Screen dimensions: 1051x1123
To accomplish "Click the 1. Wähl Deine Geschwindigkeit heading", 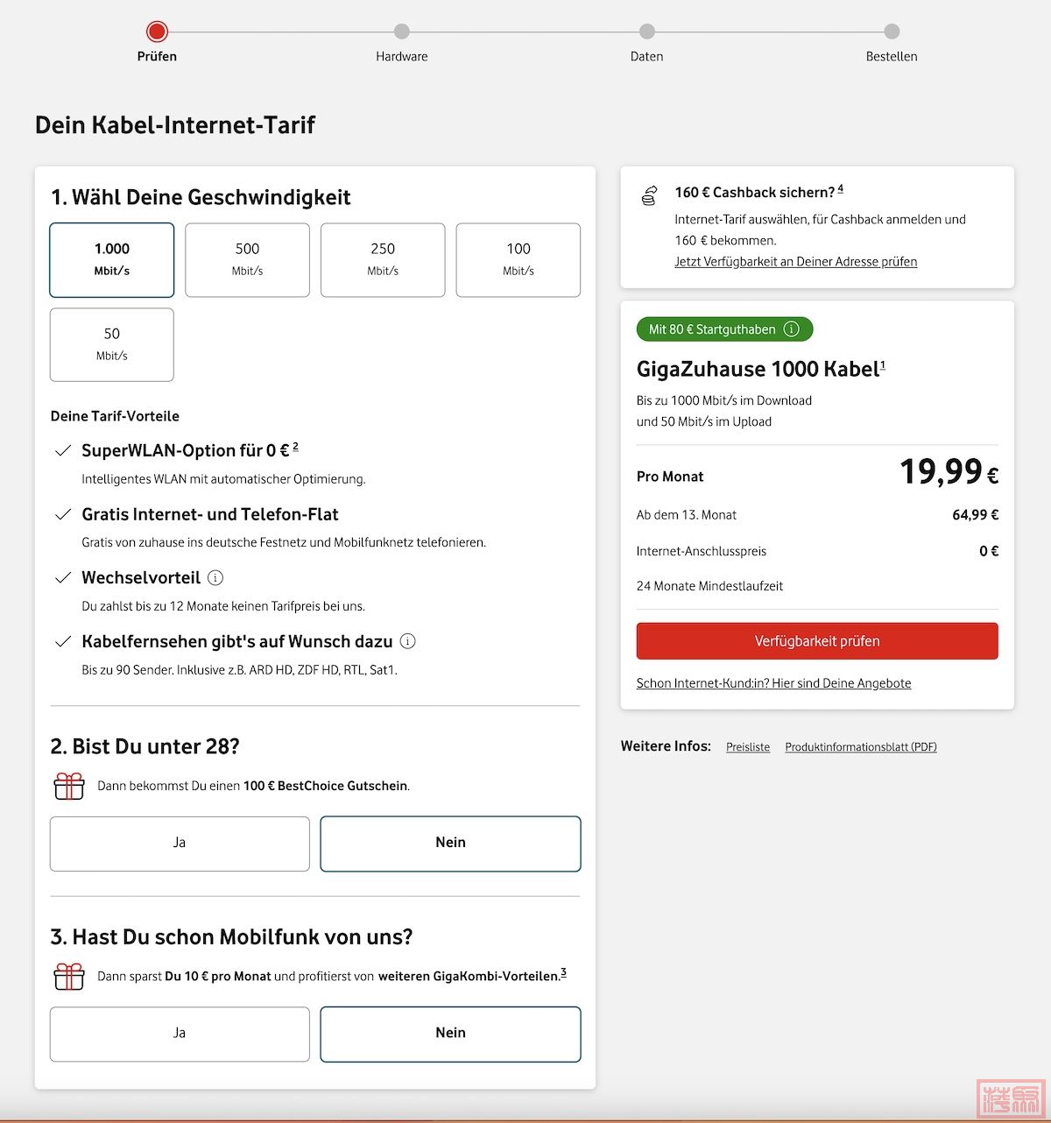I will 201,198.
